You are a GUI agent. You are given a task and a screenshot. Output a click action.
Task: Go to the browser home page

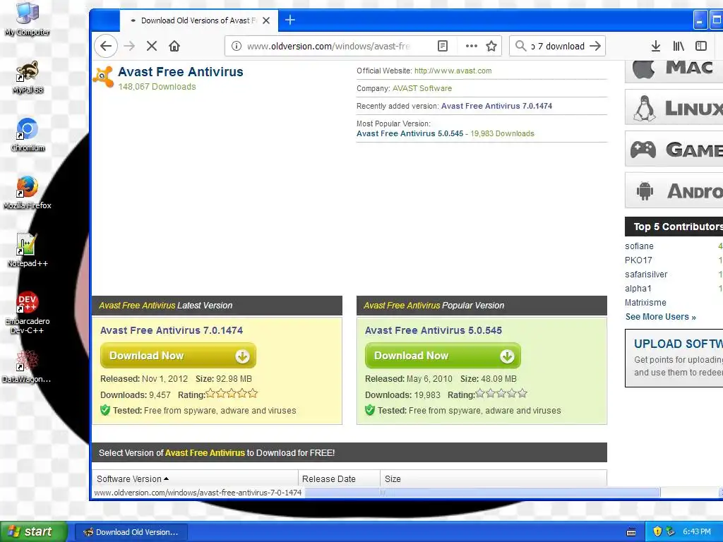pyautogui.click(x=174, y=46)
